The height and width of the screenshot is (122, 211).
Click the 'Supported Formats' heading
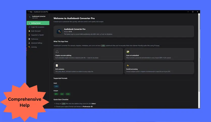60,78
